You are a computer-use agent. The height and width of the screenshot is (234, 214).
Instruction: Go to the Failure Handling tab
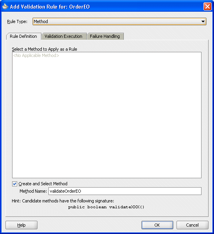point(105,36)
